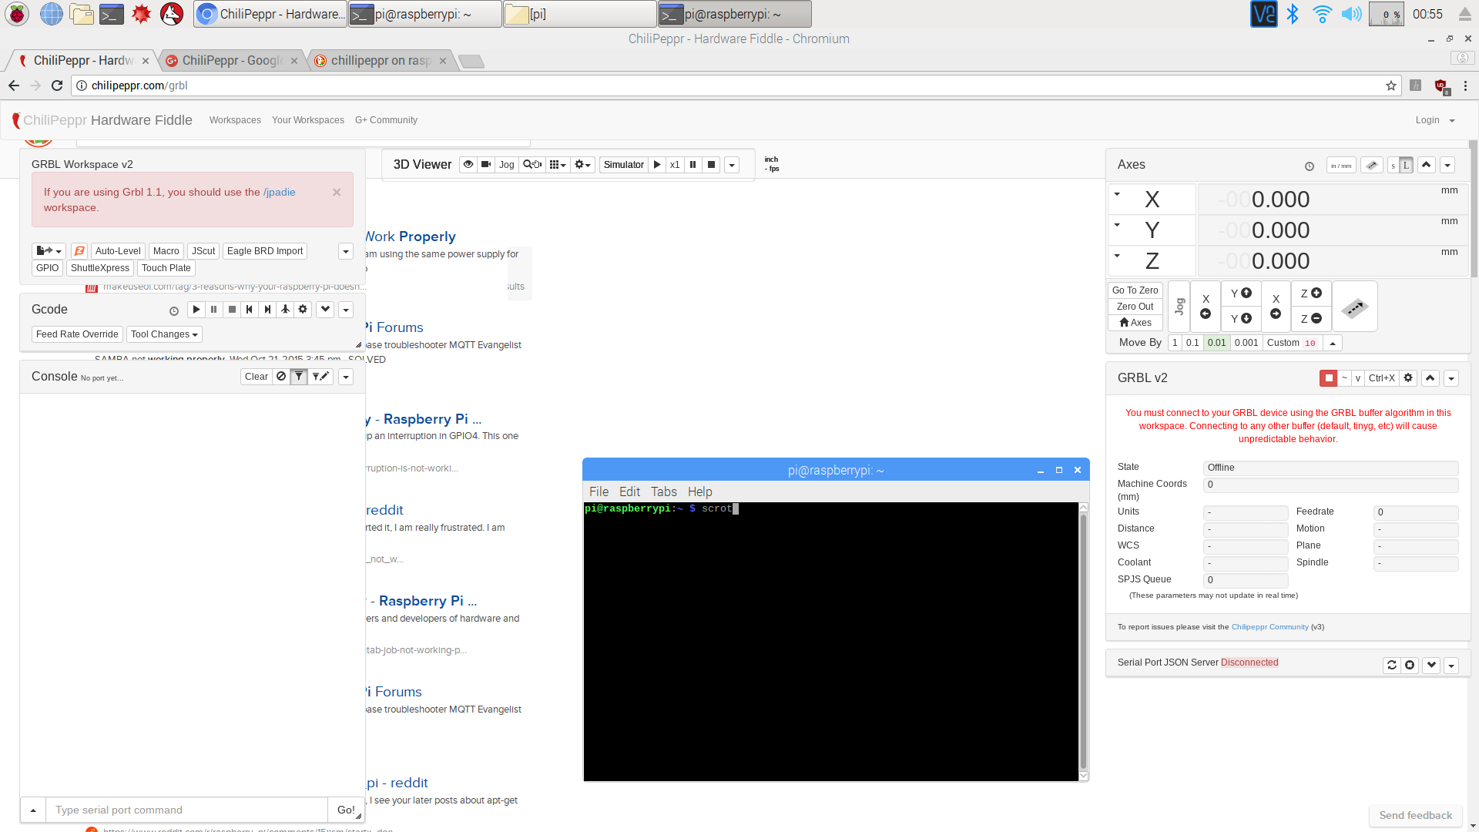Click the Console Clear button
The height and width of the screenshot is (832, 1479).
[x=257, y=377]
